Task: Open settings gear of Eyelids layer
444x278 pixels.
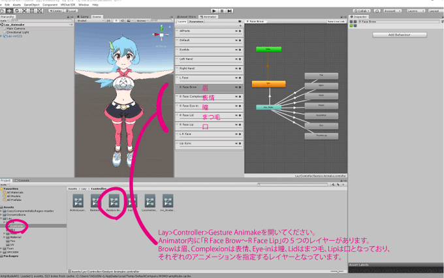Action: (240, 50)
